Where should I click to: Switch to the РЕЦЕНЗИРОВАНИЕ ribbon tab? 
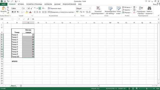[69, 4]
